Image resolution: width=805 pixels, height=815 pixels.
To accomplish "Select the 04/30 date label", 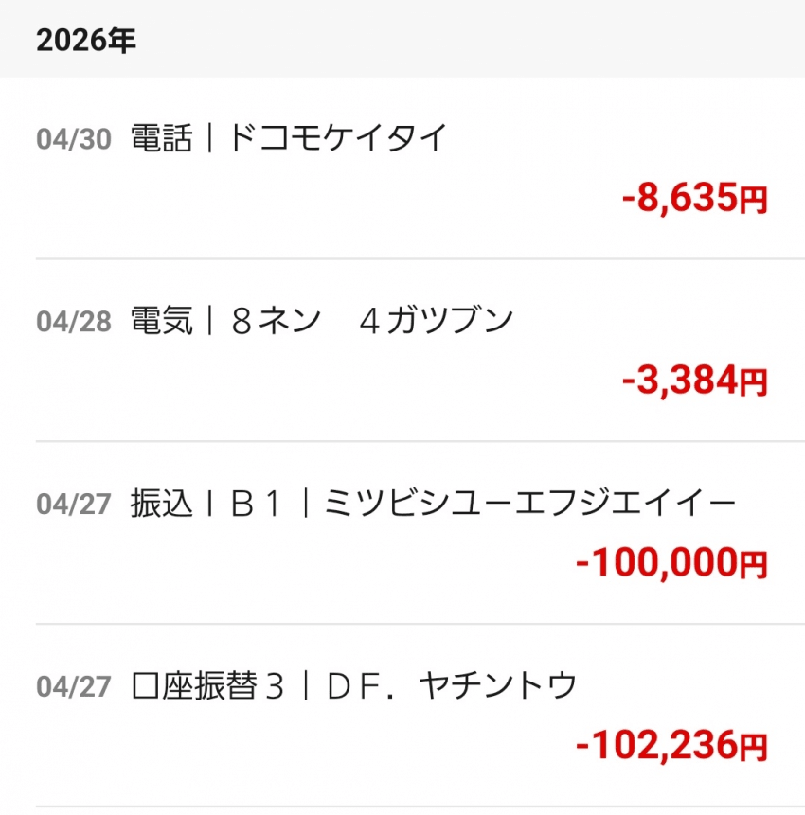I will pos(74,139).
